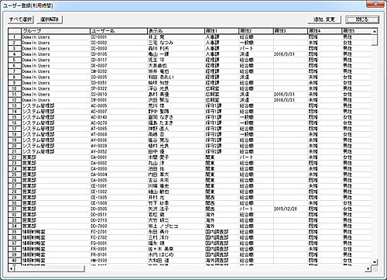The image size is (387, 280).
Task: Select the ユーザー名 column header
Action: [x=118, y=31]
